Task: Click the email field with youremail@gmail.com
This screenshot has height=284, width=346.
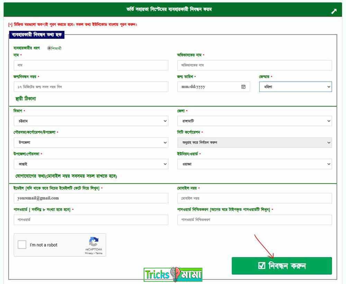Action: tap(91, 198)
